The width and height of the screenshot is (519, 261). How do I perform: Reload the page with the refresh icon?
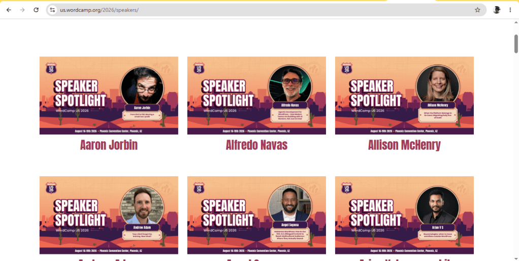click(36, 10)
